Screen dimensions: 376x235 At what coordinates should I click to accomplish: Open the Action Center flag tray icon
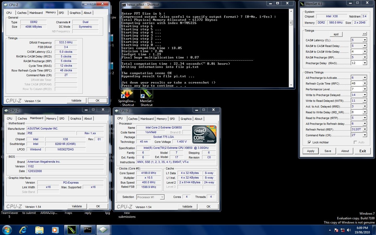[x=336, y=230]
